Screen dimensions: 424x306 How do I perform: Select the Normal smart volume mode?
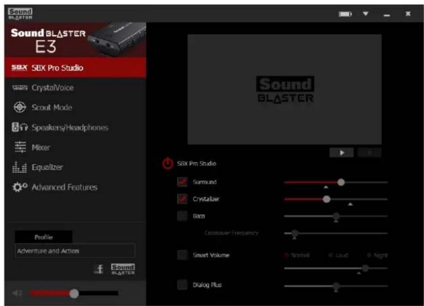297,255
